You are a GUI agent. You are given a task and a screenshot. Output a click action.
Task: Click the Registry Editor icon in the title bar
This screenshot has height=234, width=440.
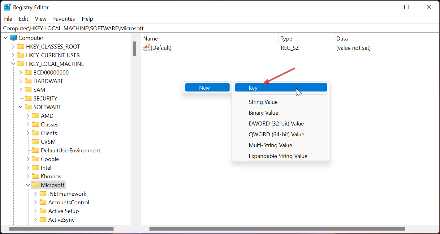tap(7, 7)
